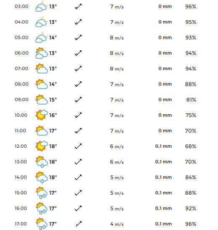Click the rain shower icon at 15:00
The image size is (218, 230).
[x=42, y=193]
